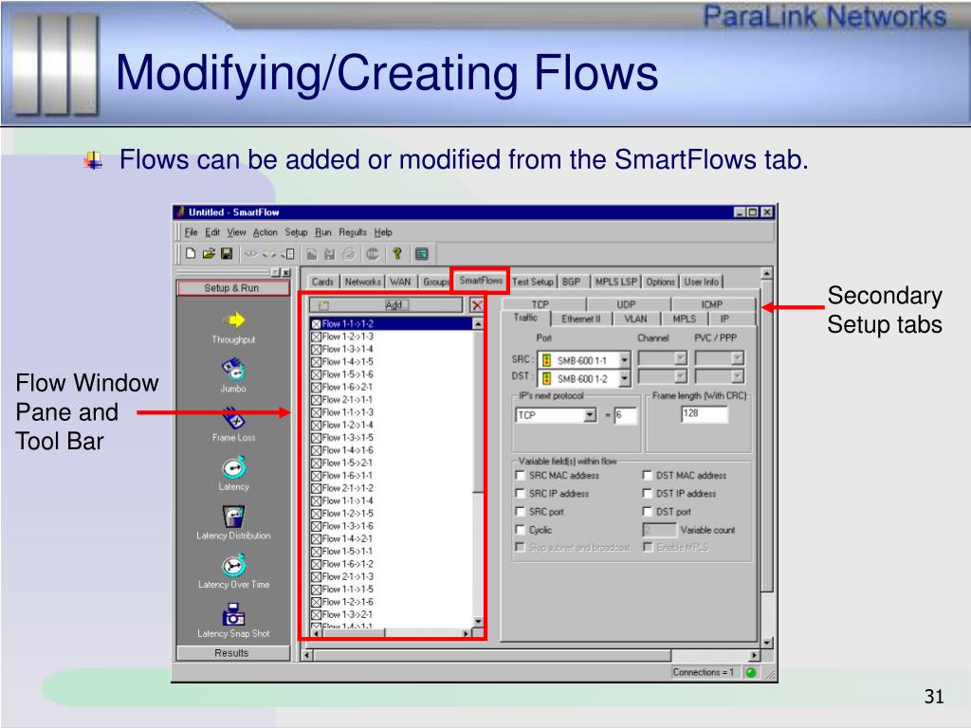
Task: Open the VLAN secondary tab
Action: point(635,318)
